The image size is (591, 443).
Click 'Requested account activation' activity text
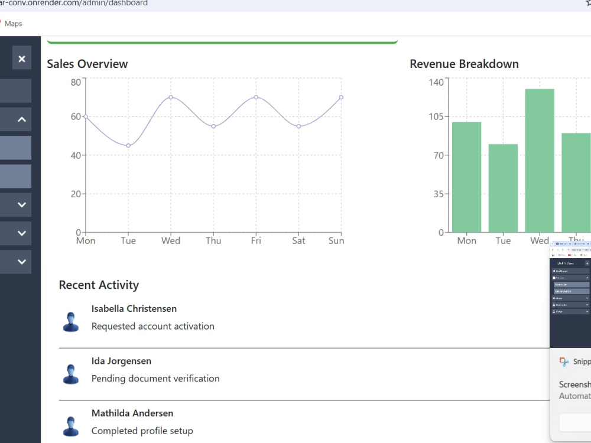point(152,326)
